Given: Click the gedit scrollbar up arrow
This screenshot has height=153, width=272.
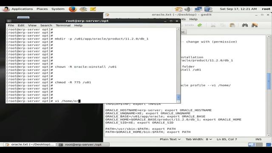Looking at the screenshot, I should coord(269,37).
